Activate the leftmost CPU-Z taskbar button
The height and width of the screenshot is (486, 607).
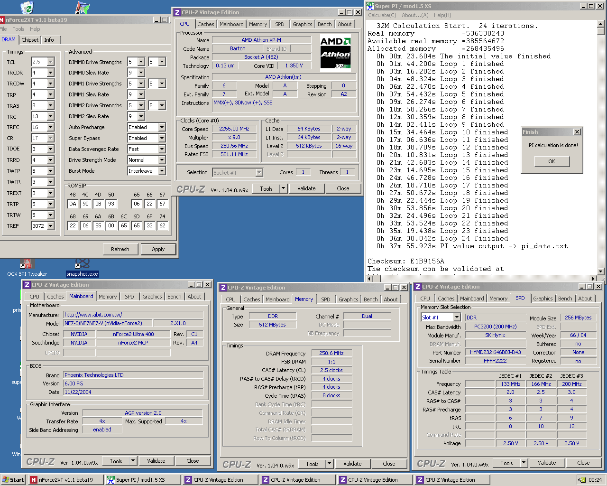[220, 480]
